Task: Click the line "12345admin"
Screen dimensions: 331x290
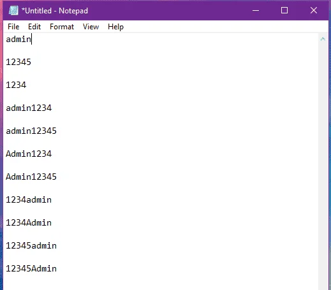Action: (31, 245)
